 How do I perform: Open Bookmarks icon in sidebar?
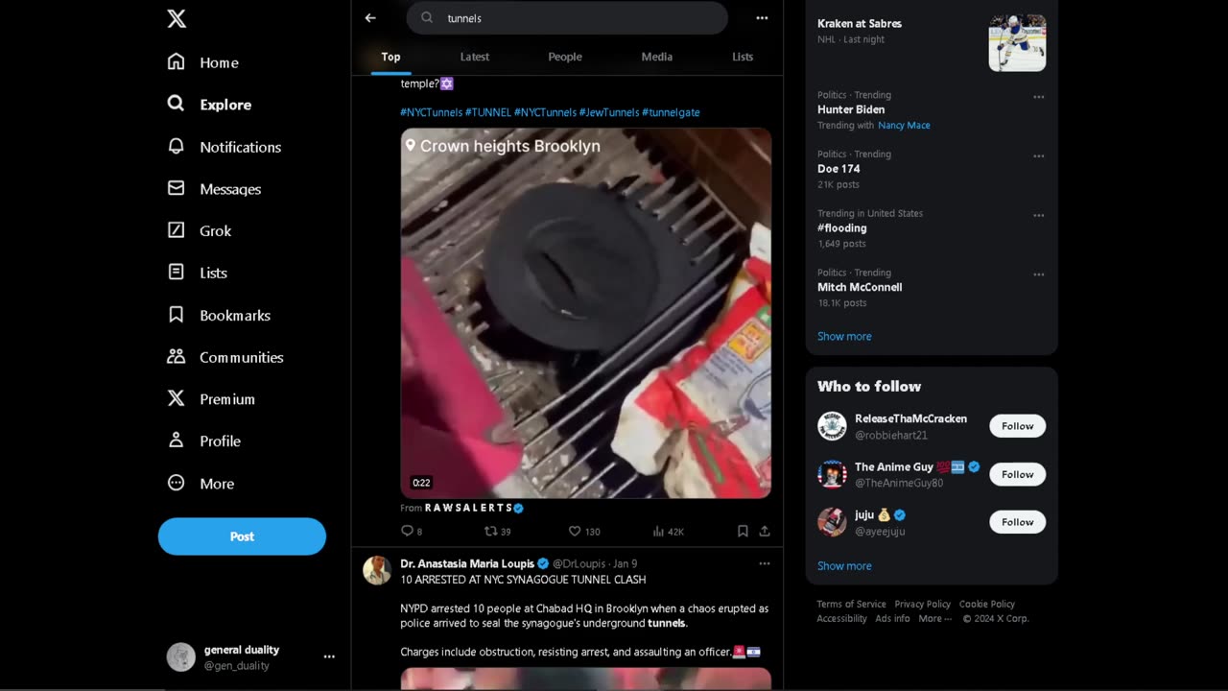pos(176,315)
